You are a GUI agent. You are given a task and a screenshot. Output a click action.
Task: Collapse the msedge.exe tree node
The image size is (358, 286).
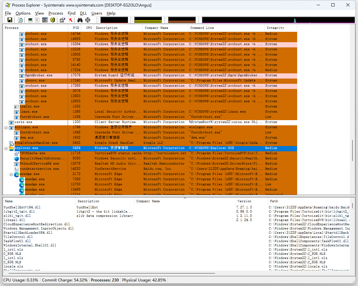[x=11, y=174]
